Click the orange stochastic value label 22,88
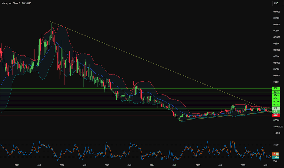The width and height of the screenshot is (284, 168). tap(276, 154)
